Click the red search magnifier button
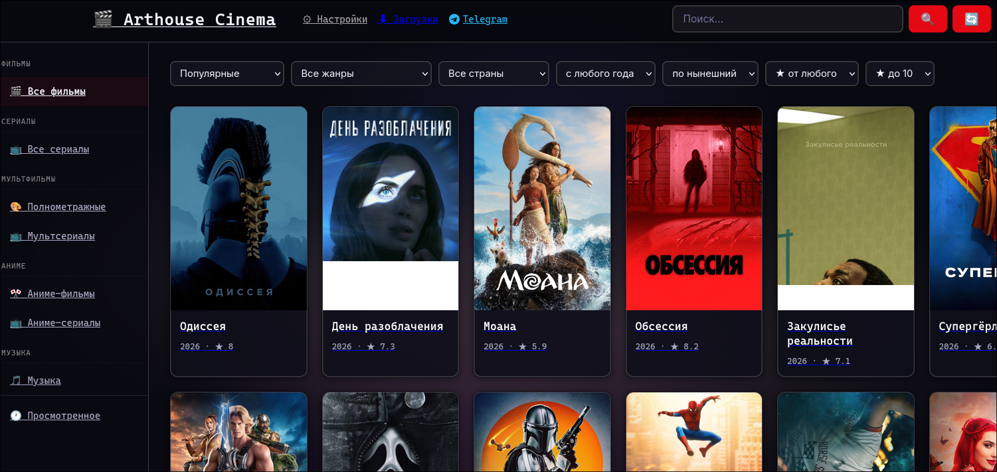The width and height of the screenshot is (997, 472). pyautogui.click(x=927, y=19)
